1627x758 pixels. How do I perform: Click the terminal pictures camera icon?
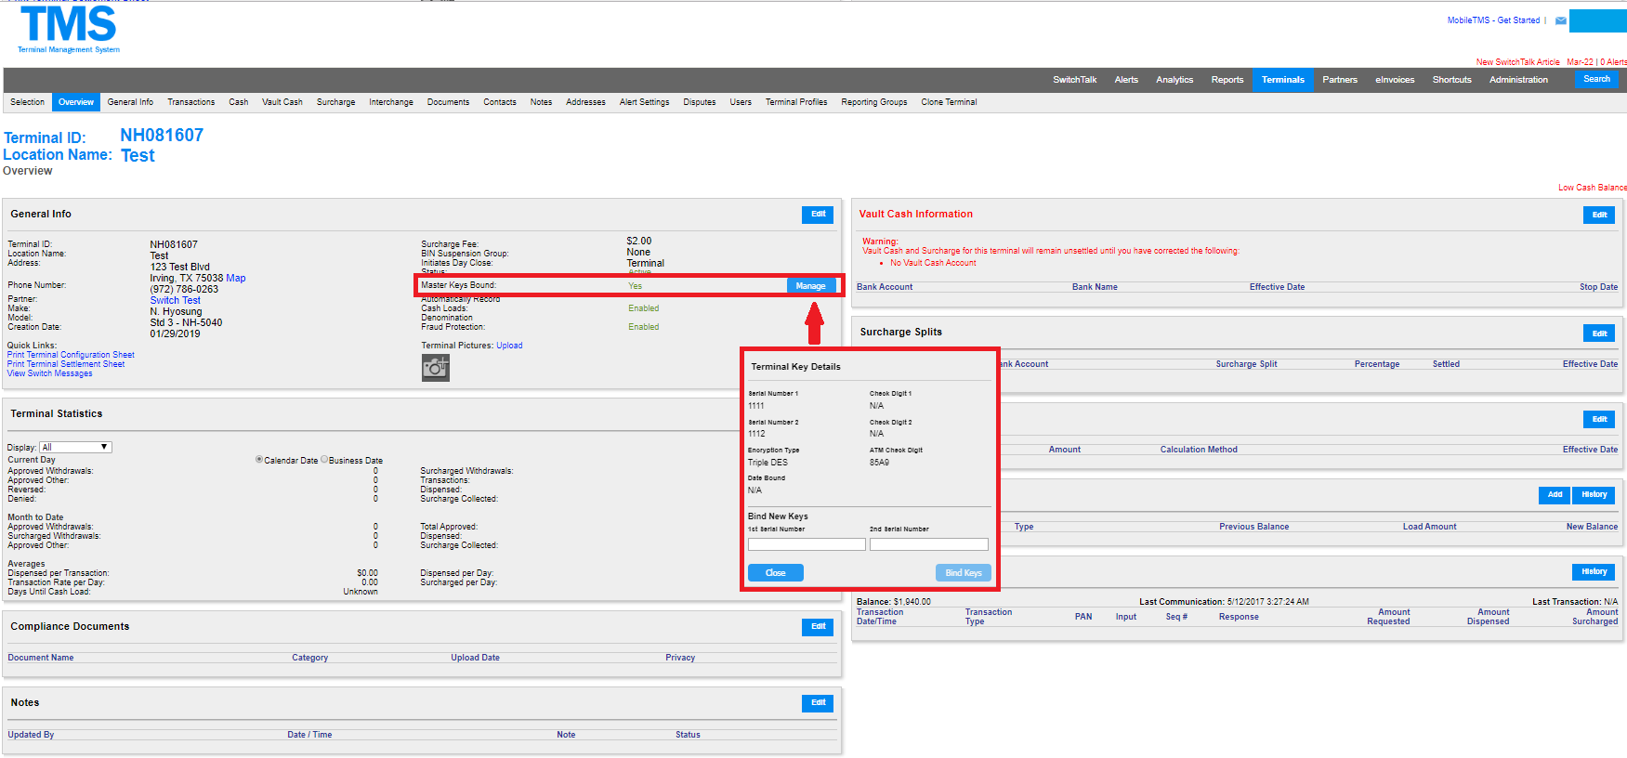[435, 368]
